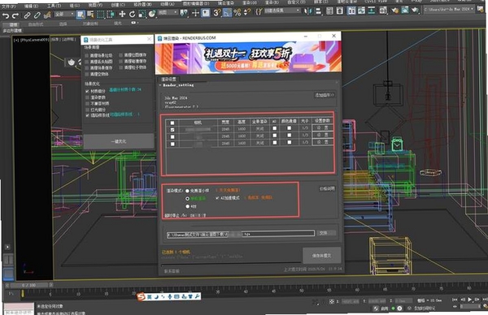This screenshot has height=315, width=488.
Task: Click the Use Pivot Point Center icon
Action: 184,13
